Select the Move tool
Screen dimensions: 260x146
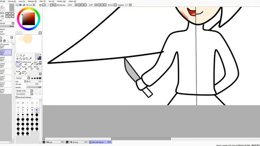[17, 59]
